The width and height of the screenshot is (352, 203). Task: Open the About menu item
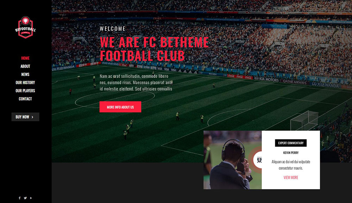click(25, 66)
